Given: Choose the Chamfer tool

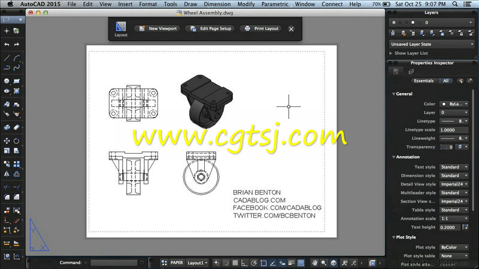Looking at the screenshot, I should (x=17, y=197).
